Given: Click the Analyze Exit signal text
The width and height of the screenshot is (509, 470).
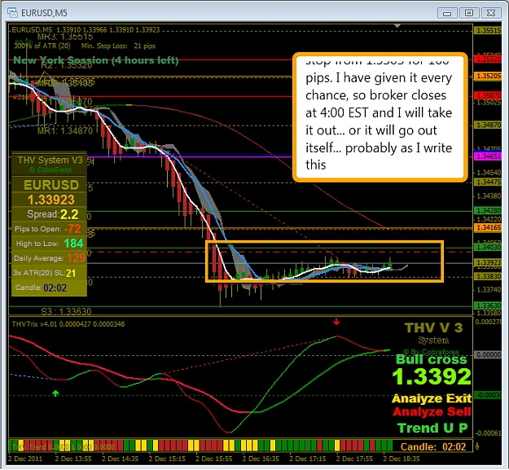Looking at the screenshot, I should click(x=432, y=398).
